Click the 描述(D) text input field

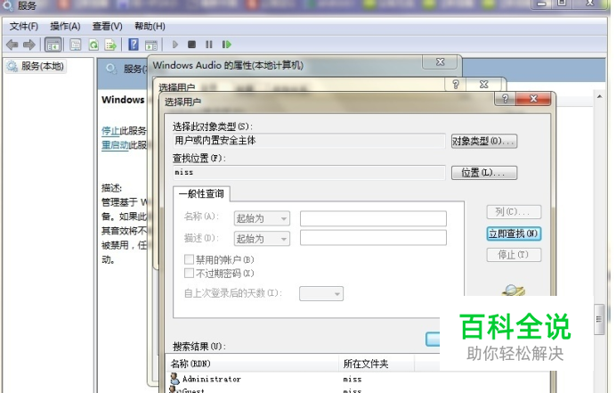373,238
